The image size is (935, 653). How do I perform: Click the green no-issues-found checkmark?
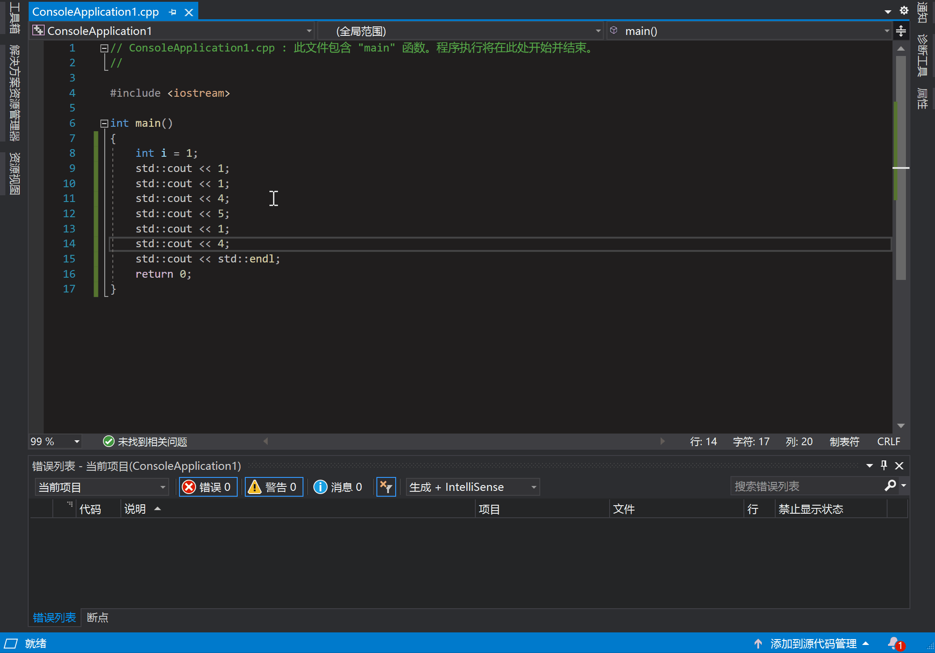point(108,442)
